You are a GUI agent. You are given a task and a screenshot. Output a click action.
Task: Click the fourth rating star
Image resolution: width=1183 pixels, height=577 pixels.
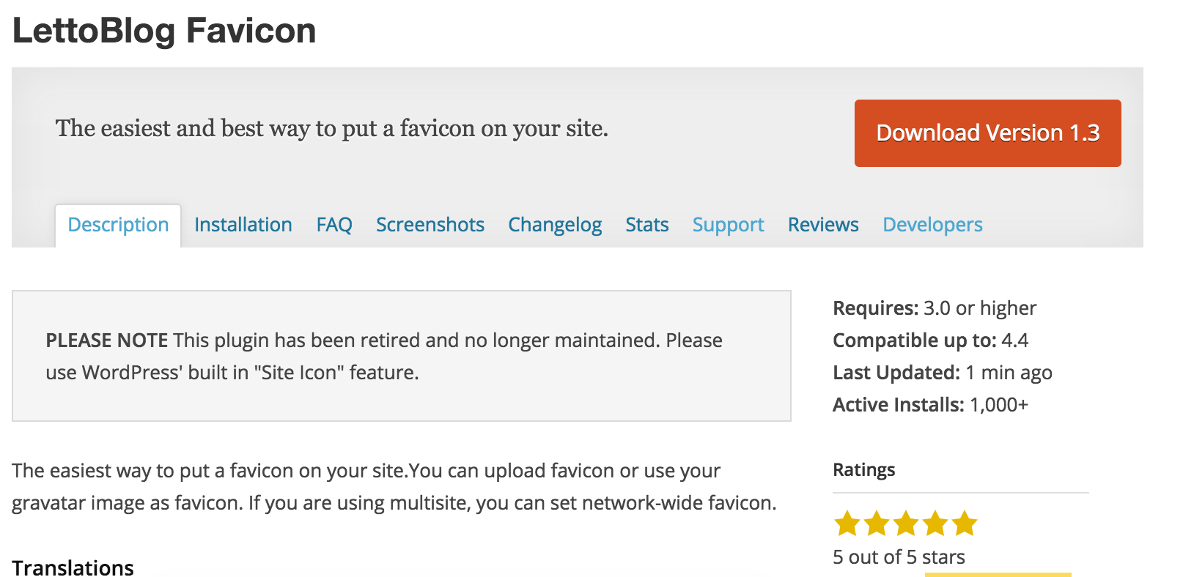point(935,524)
